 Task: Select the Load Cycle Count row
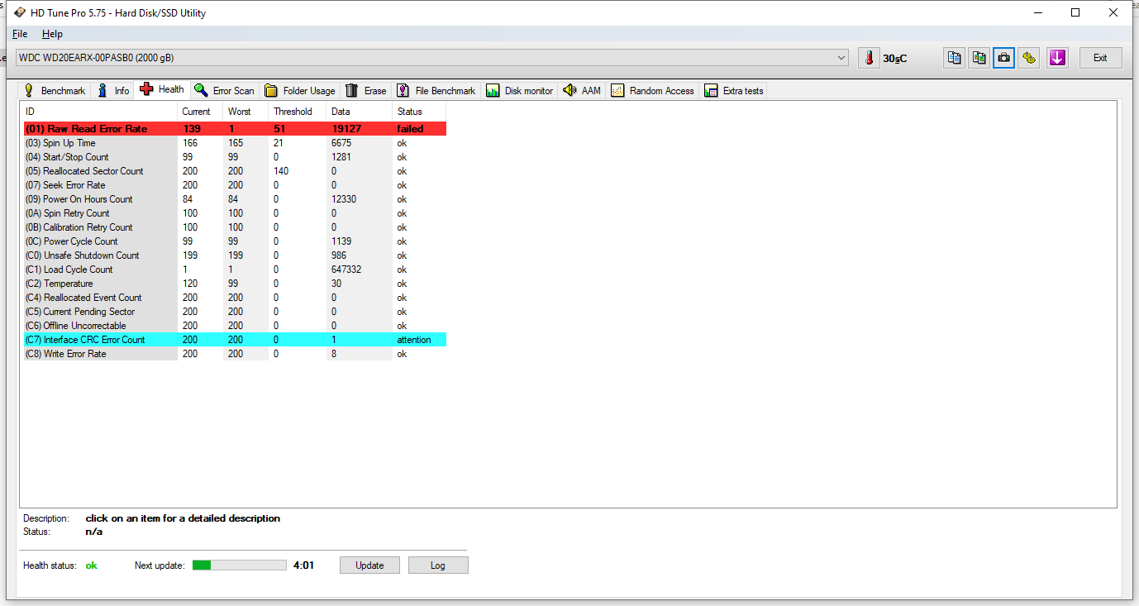click(235, 270)
